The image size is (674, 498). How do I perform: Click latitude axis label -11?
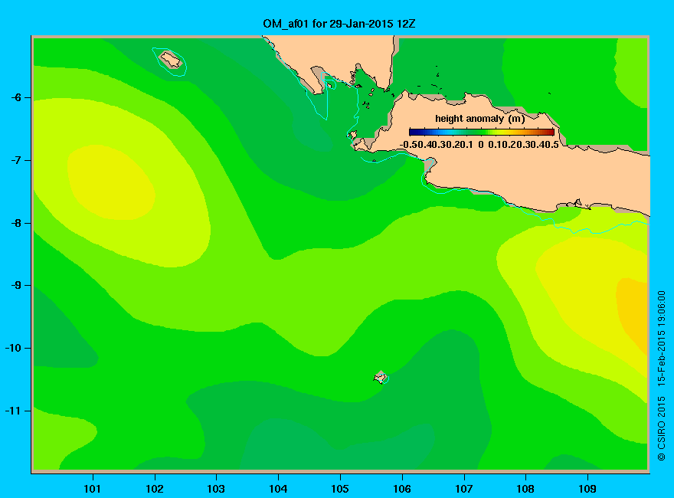pyautogui.click(x=13, y=411)
